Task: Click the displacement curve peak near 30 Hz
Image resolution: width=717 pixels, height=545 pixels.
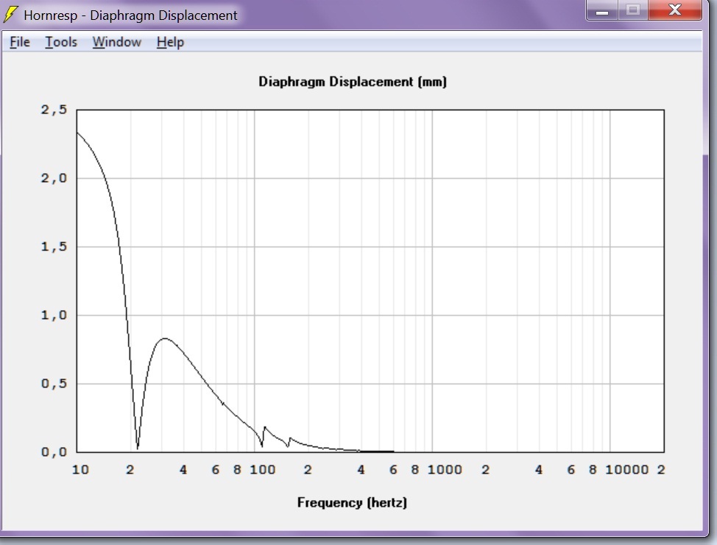Action: pos(164,339)
